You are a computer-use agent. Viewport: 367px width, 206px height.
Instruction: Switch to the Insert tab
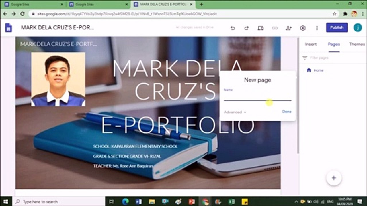tap(311, 44)
